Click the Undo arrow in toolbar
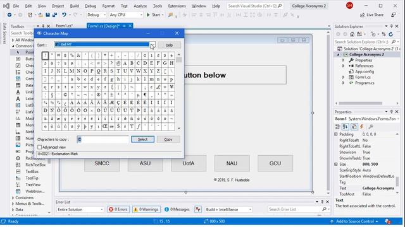Viewport: 405px width, 227px height. [64, 15]
